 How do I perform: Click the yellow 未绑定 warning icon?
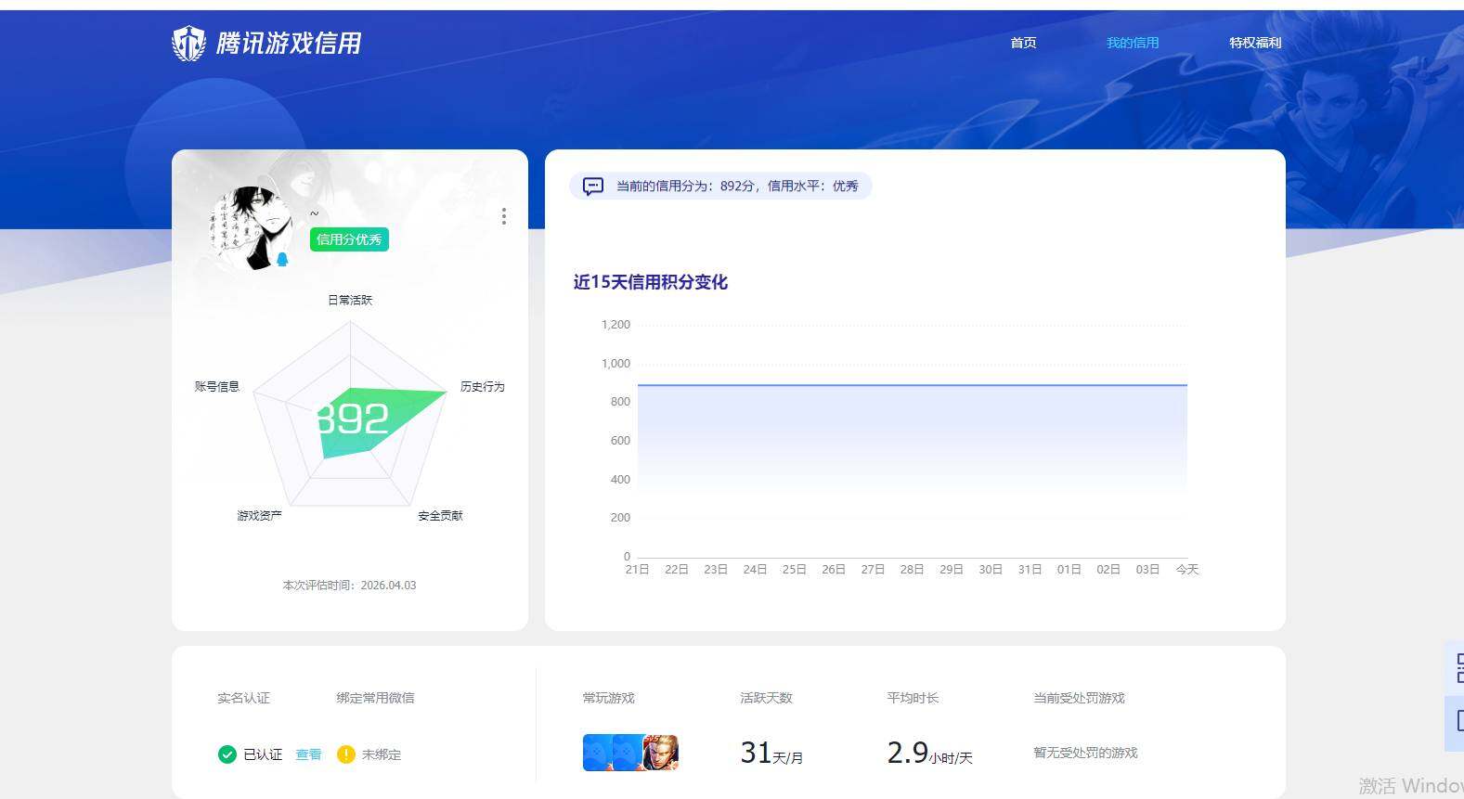point(346,754)
